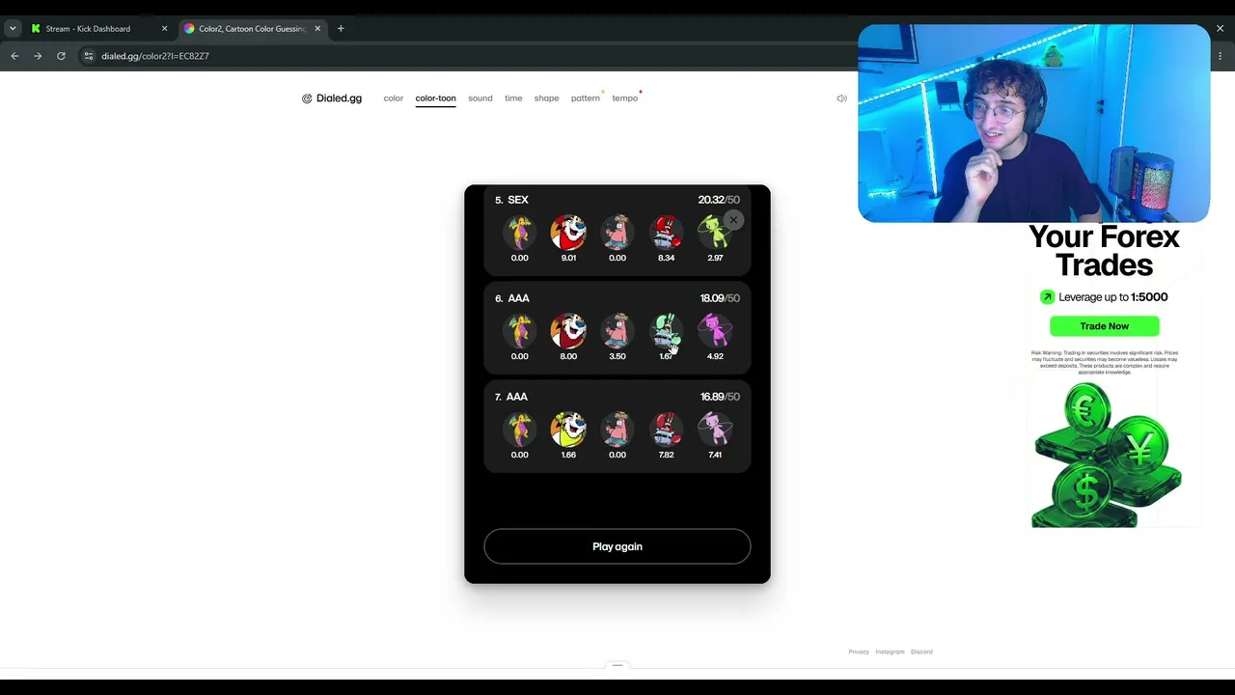Select the Dragonite icon in entry 5
This screenshot has height=695, width=1235.
[x=519, y=232]
